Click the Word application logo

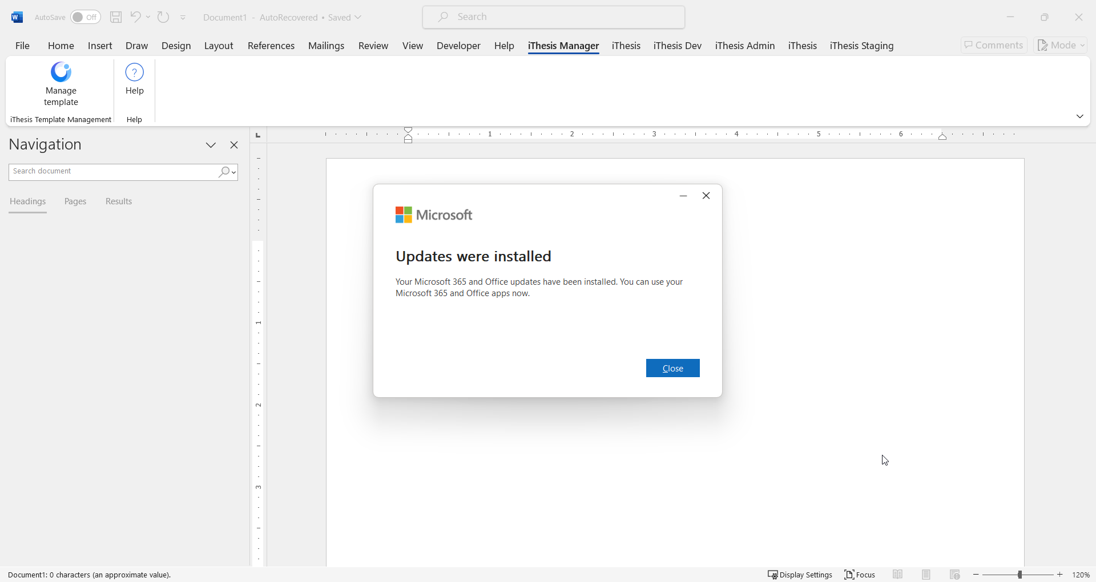pos(17,17)
